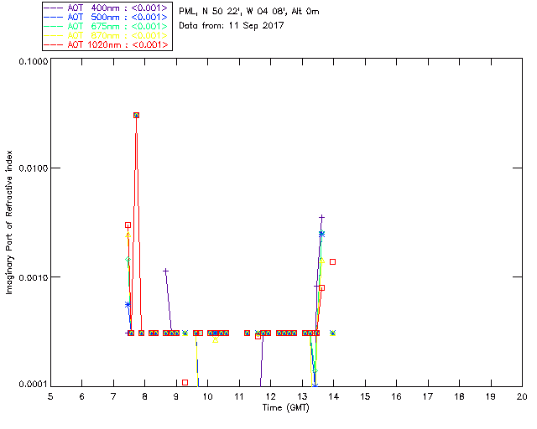
Task: Click the x-axis tick label 18
Action: [x=459, y=396]
